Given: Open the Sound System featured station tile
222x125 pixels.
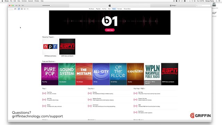Looking at the screenshot, I should [67, 74].
